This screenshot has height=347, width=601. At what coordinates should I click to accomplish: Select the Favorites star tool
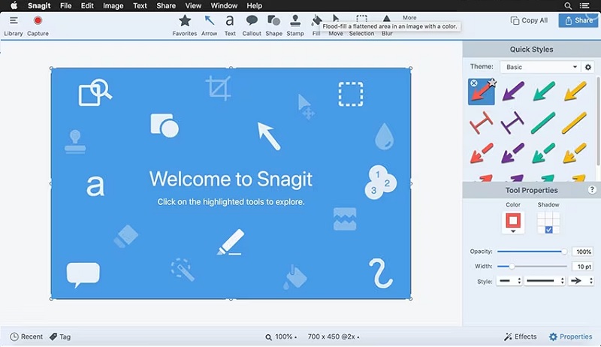point(184,26)
